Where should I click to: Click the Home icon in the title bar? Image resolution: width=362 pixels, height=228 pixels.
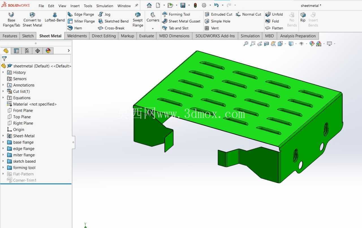pos(149,5)
